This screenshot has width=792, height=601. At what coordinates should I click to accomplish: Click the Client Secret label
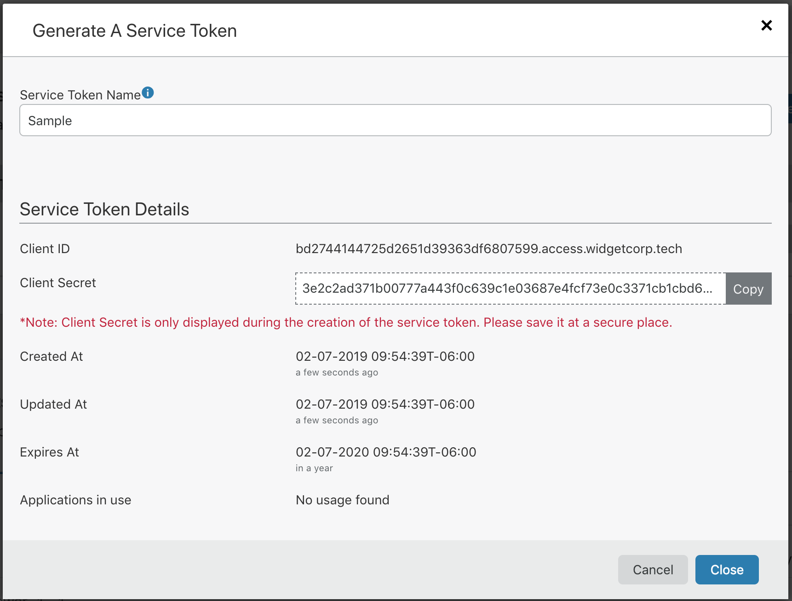(x=58, y=283)
